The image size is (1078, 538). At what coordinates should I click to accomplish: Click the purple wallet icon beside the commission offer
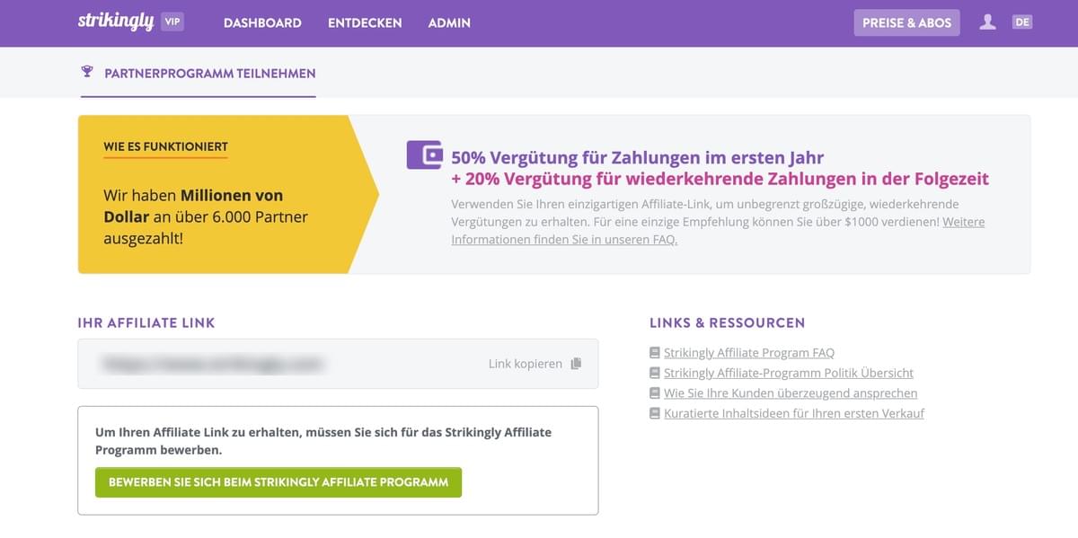click(423, 154)
